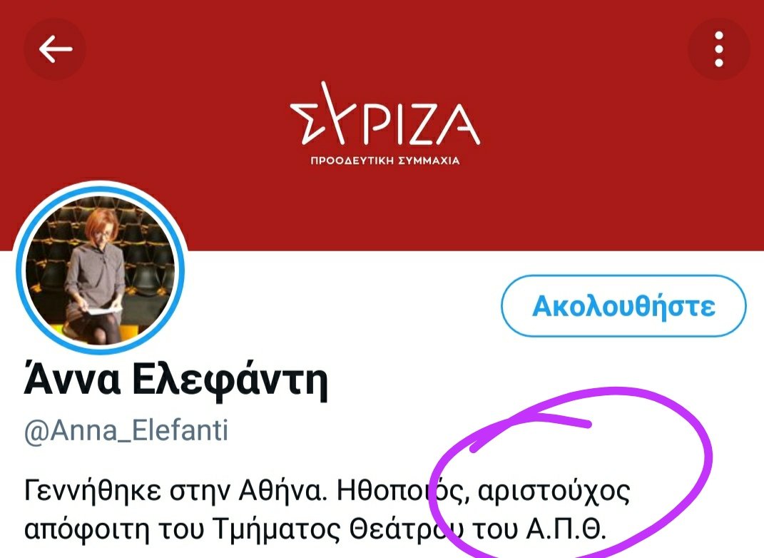764x558 pixels.
Task: Go back using the left arrow icon
Action: click(55, 49)
